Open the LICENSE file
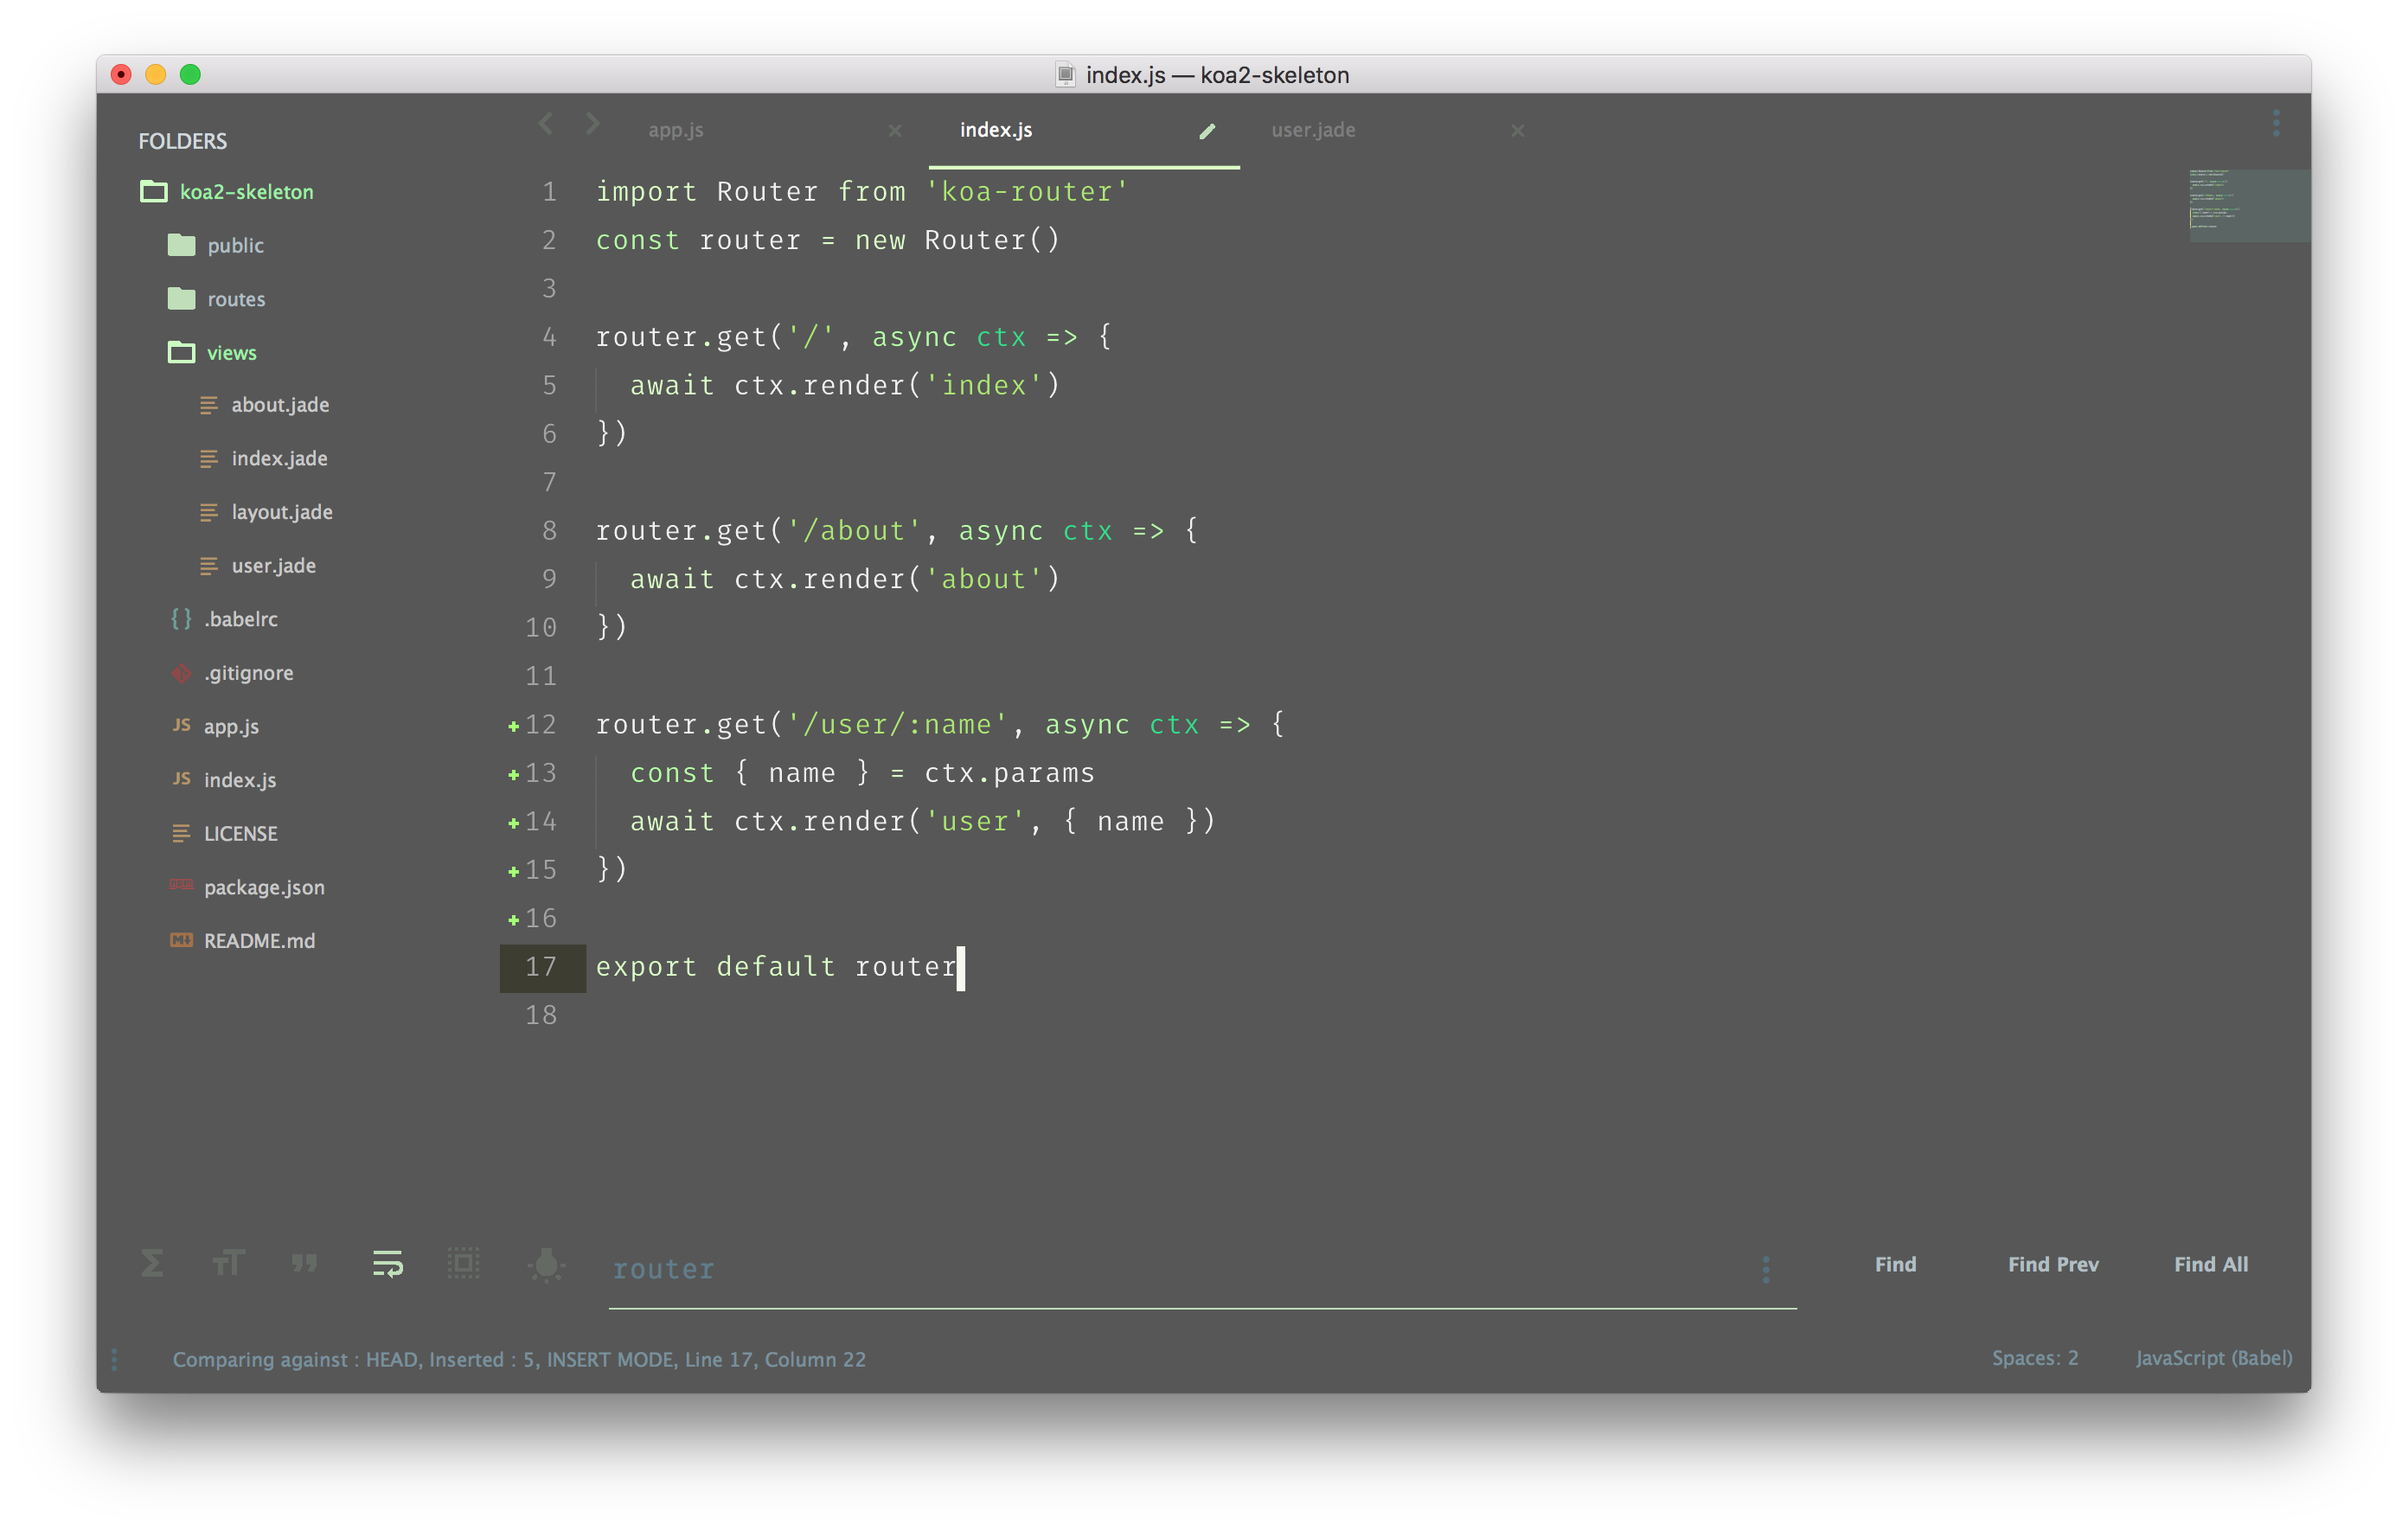 (241, 834)
